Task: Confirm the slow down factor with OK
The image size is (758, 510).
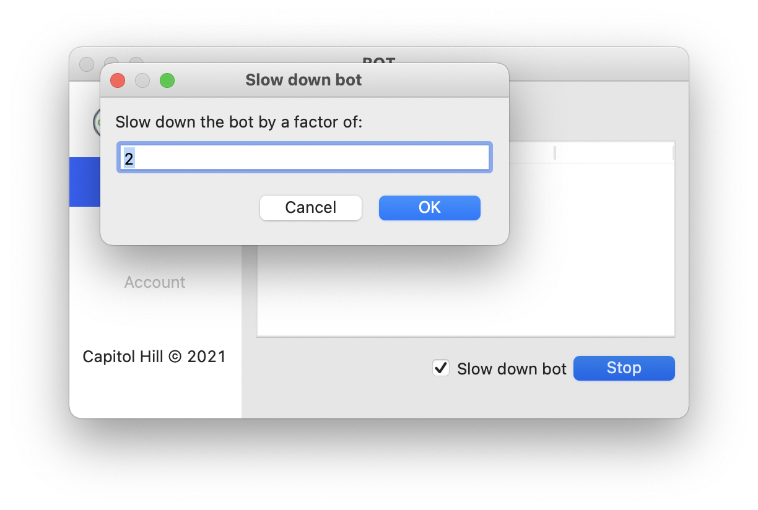Action: [x=429, y=207]
